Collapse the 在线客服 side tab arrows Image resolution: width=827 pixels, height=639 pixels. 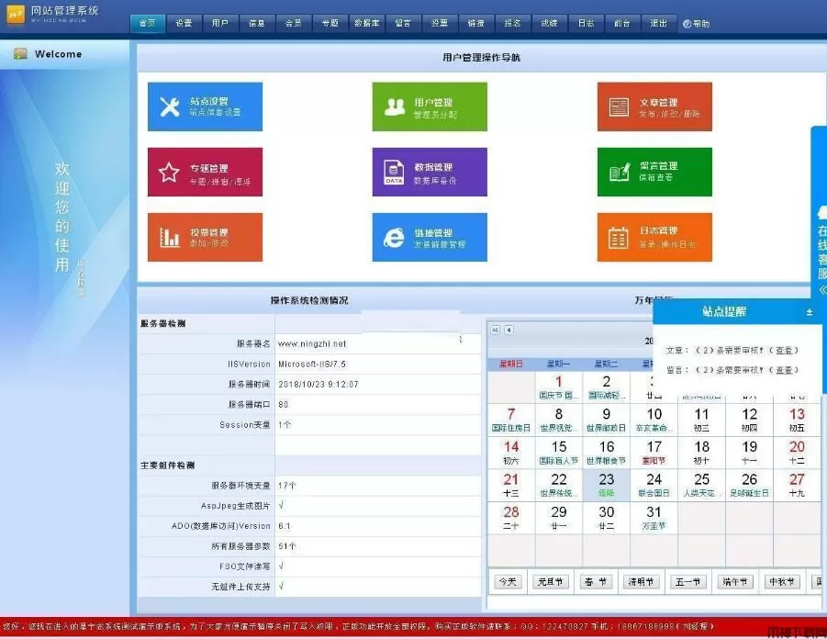click(821, 290)
